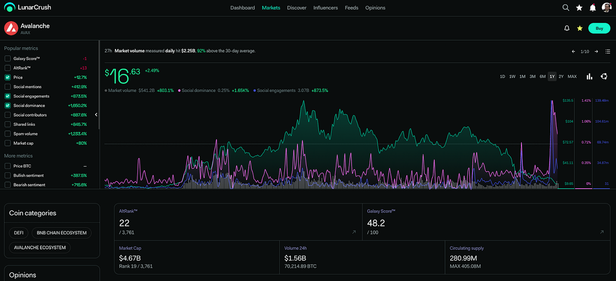Uncheck Social dominance metric
616x281 pixels.
(x=7, y=106)
